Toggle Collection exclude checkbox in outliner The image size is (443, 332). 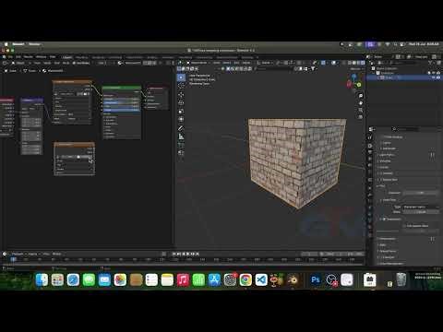click(429, 73)
